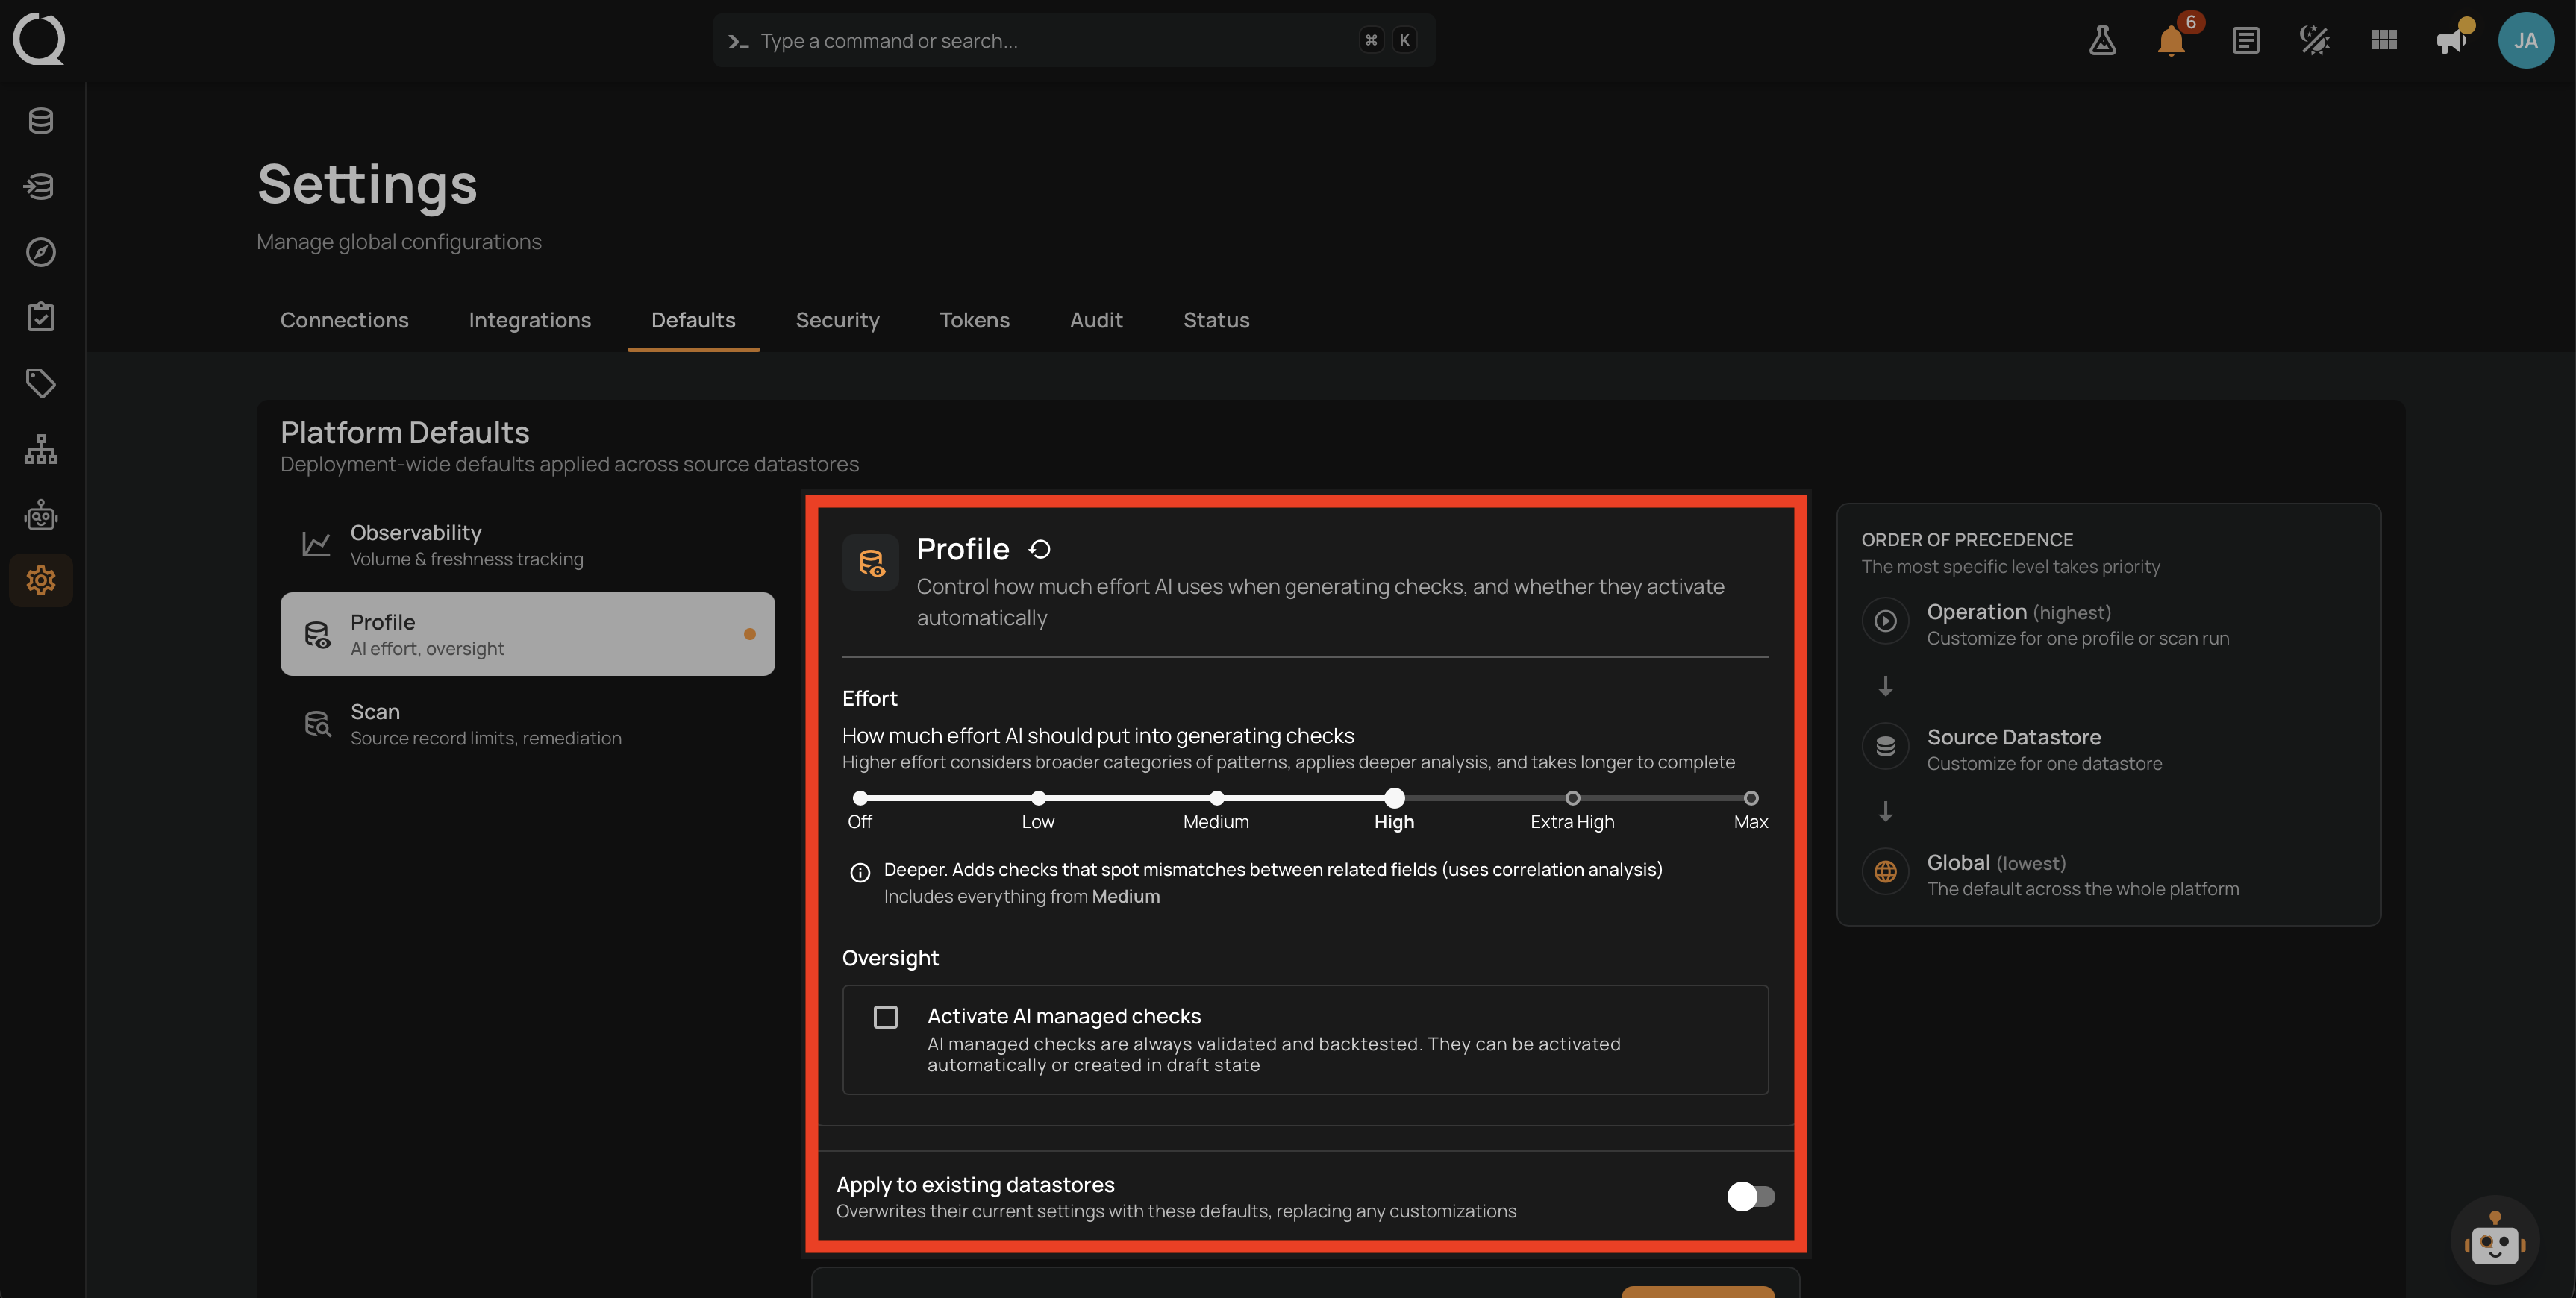Open the checks clipboard sidebar icon

pyautogui.click(x=41, y=317)
